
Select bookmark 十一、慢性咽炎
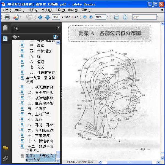click(40, 141)
